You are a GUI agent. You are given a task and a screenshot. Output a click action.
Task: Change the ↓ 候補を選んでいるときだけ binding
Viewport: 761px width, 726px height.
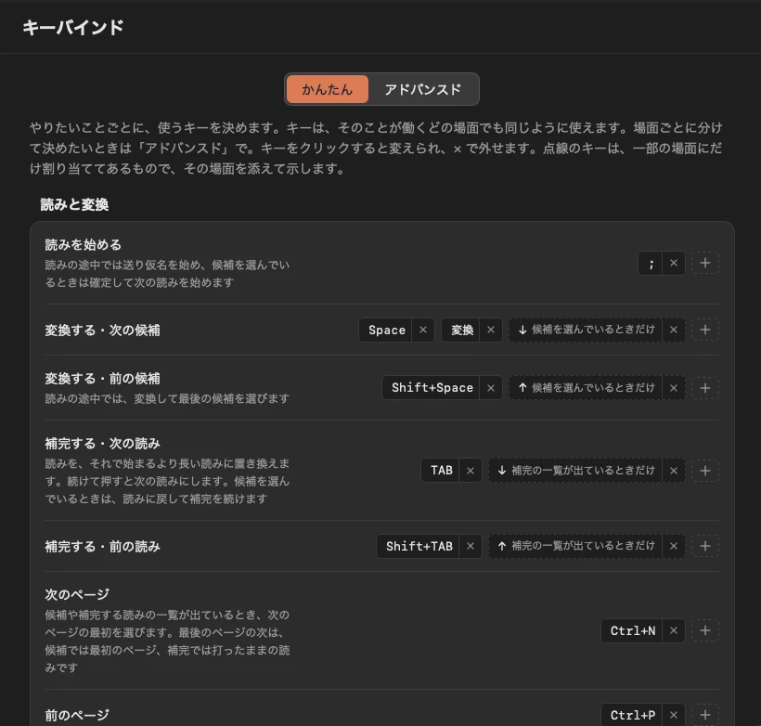[586, 330]
